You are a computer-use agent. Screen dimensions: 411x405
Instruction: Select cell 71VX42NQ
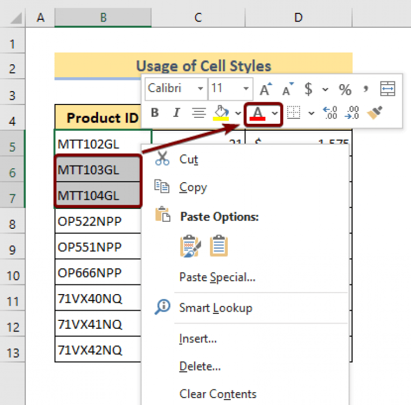click(x=98, y=349)
